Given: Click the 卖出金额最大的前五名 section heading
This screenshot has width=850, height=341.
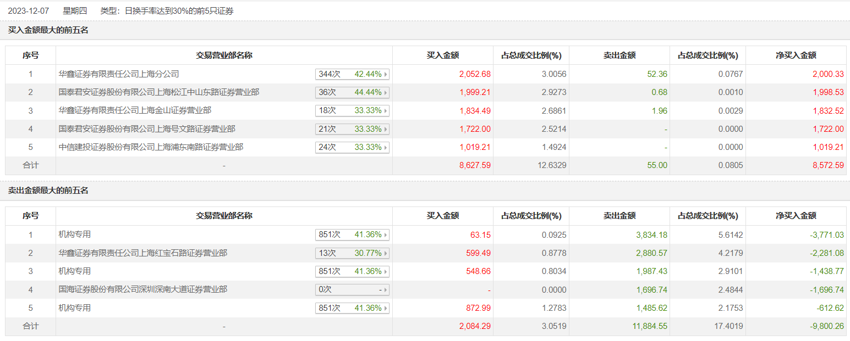Looking at the screenshot, I should click(48, 191).
